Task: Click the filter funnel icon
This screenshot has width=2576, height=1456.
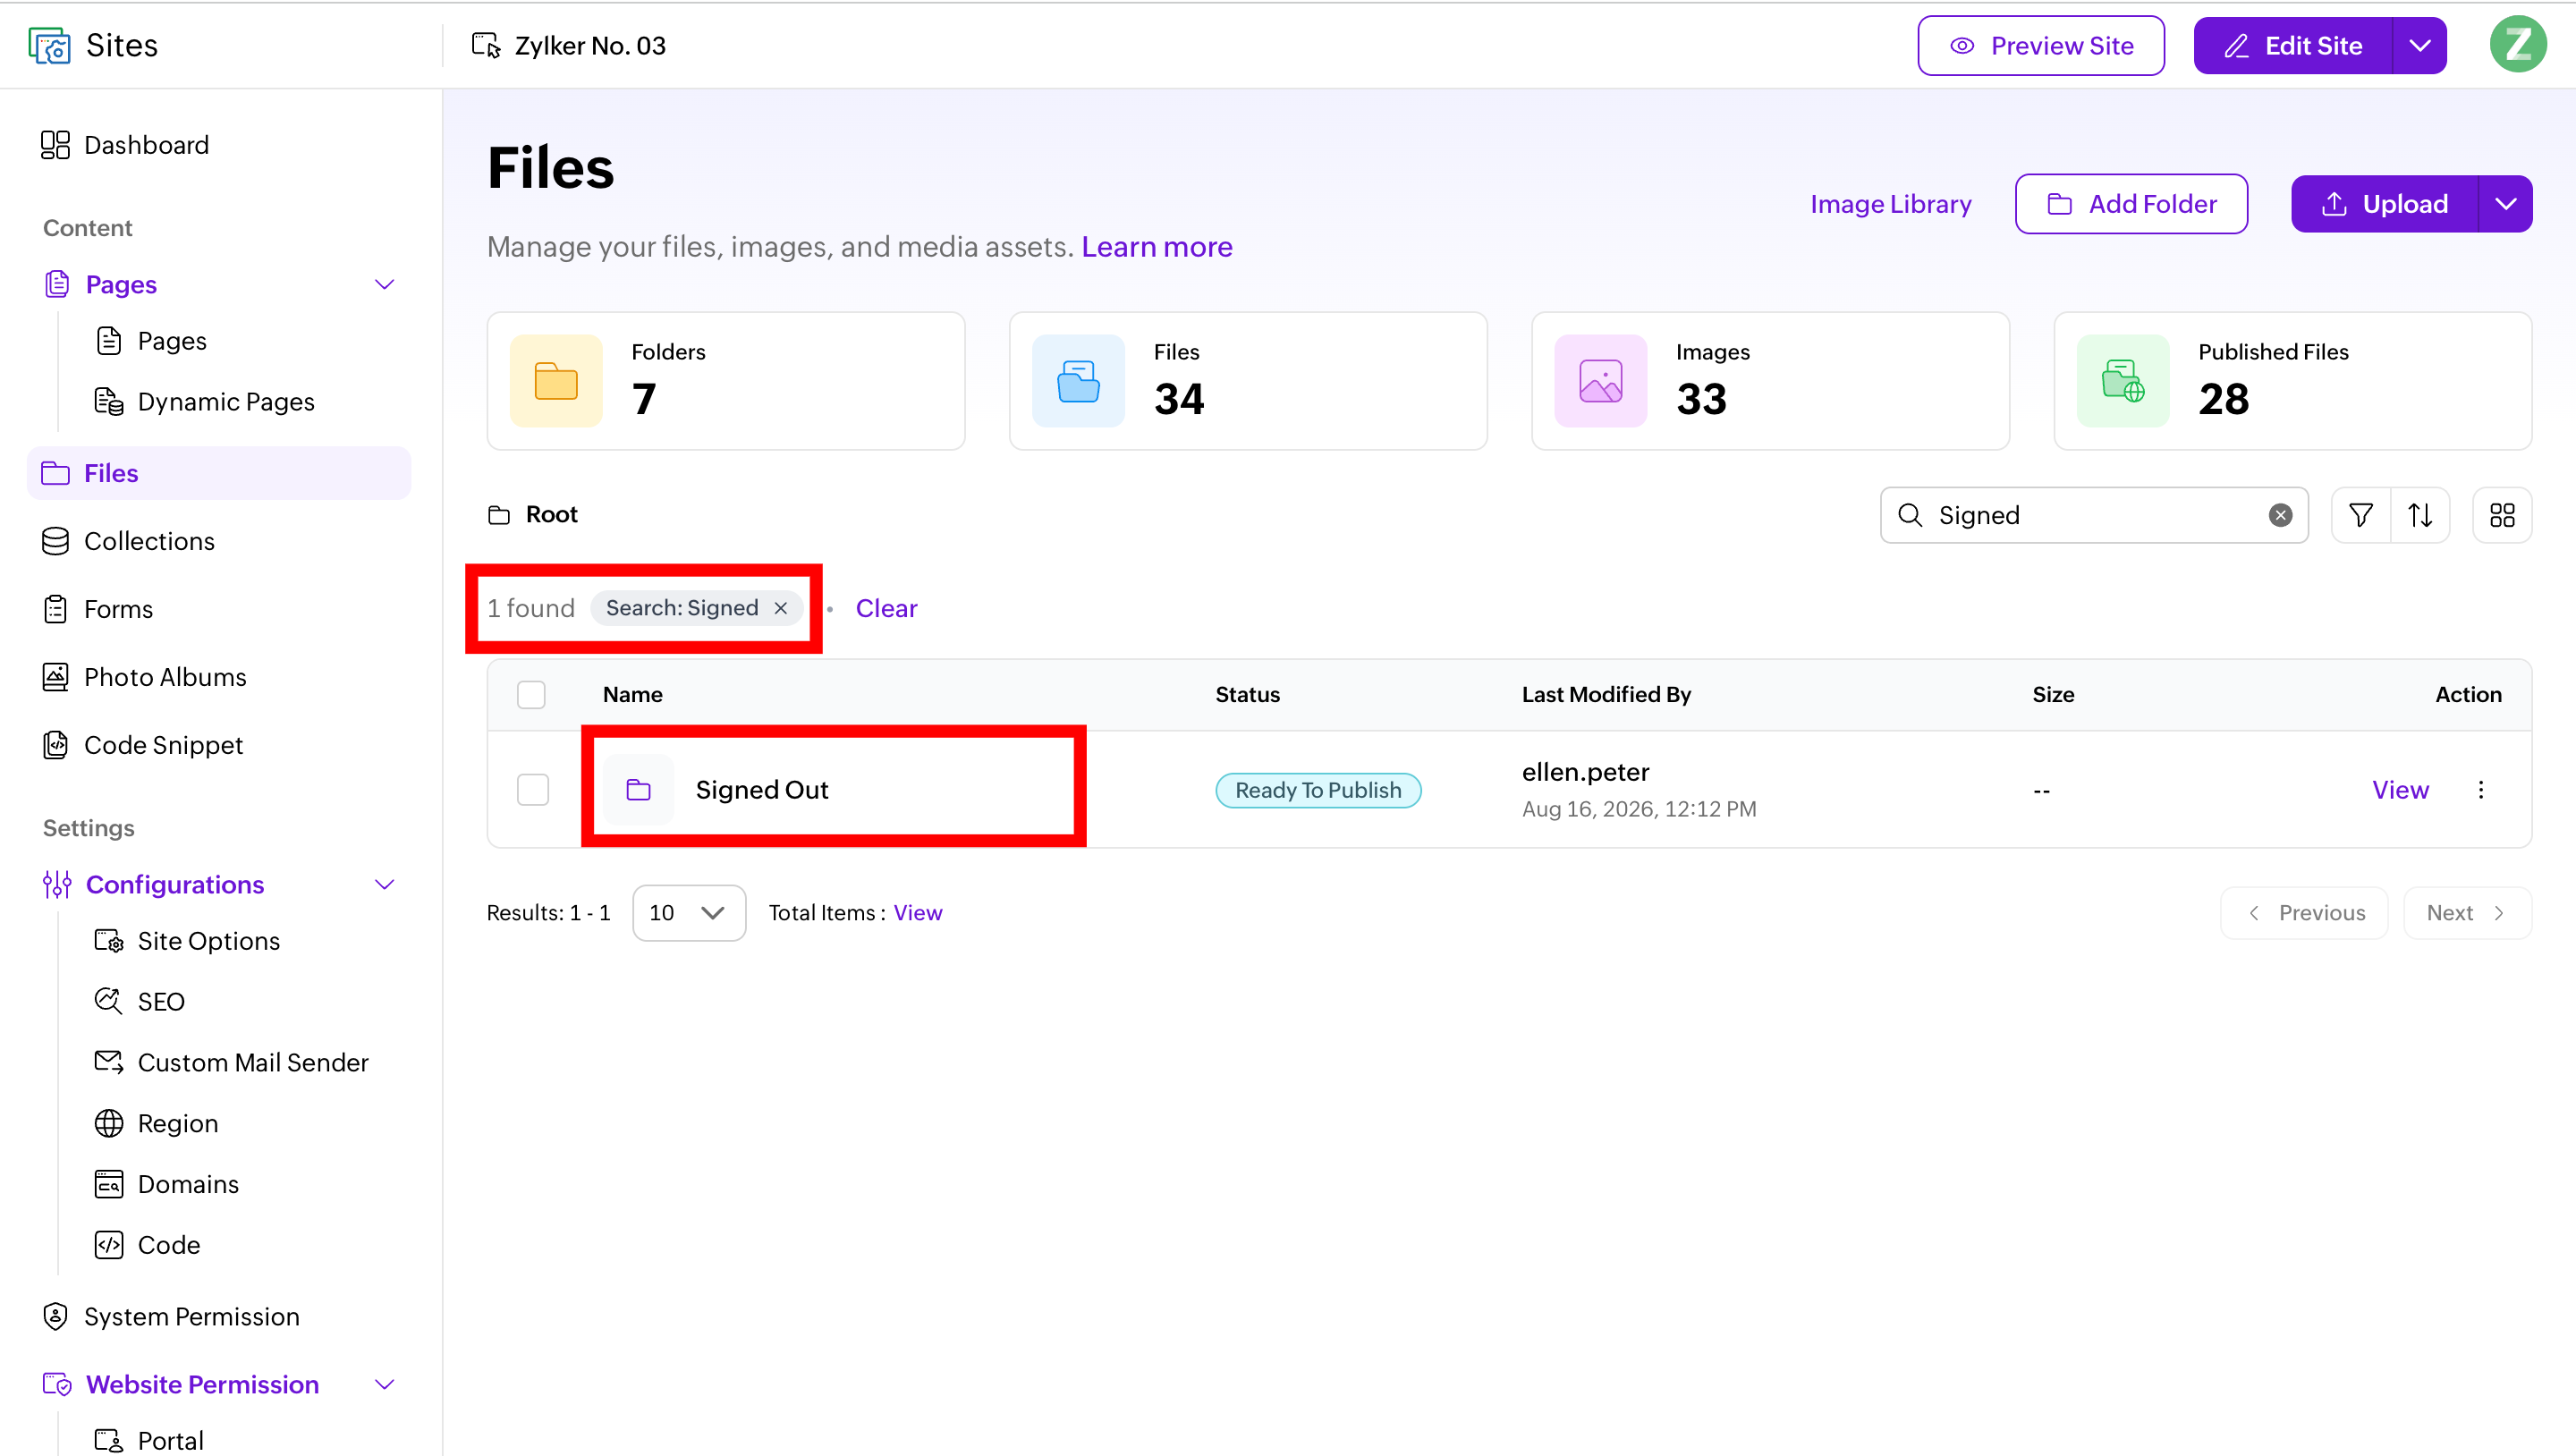Action: pos(2360,515)
